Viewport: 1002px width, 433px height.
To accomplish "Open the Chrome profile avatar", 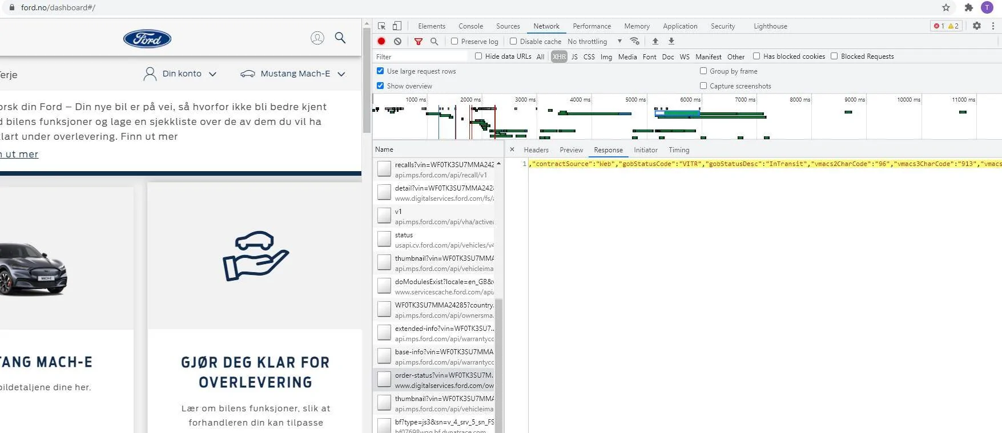I will pyautogui.click(x=987, y=7).
